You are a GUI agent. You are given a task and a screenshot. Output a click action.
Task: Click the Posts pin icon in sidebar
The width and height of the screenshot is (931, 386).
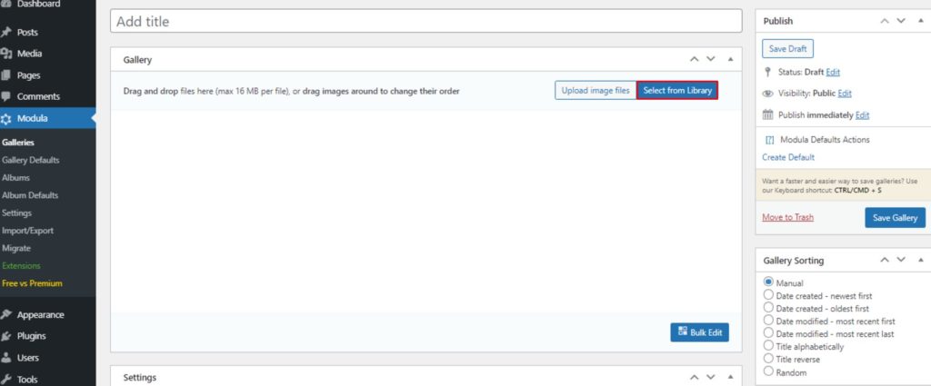pyautogui.click(x=7, y=32)
